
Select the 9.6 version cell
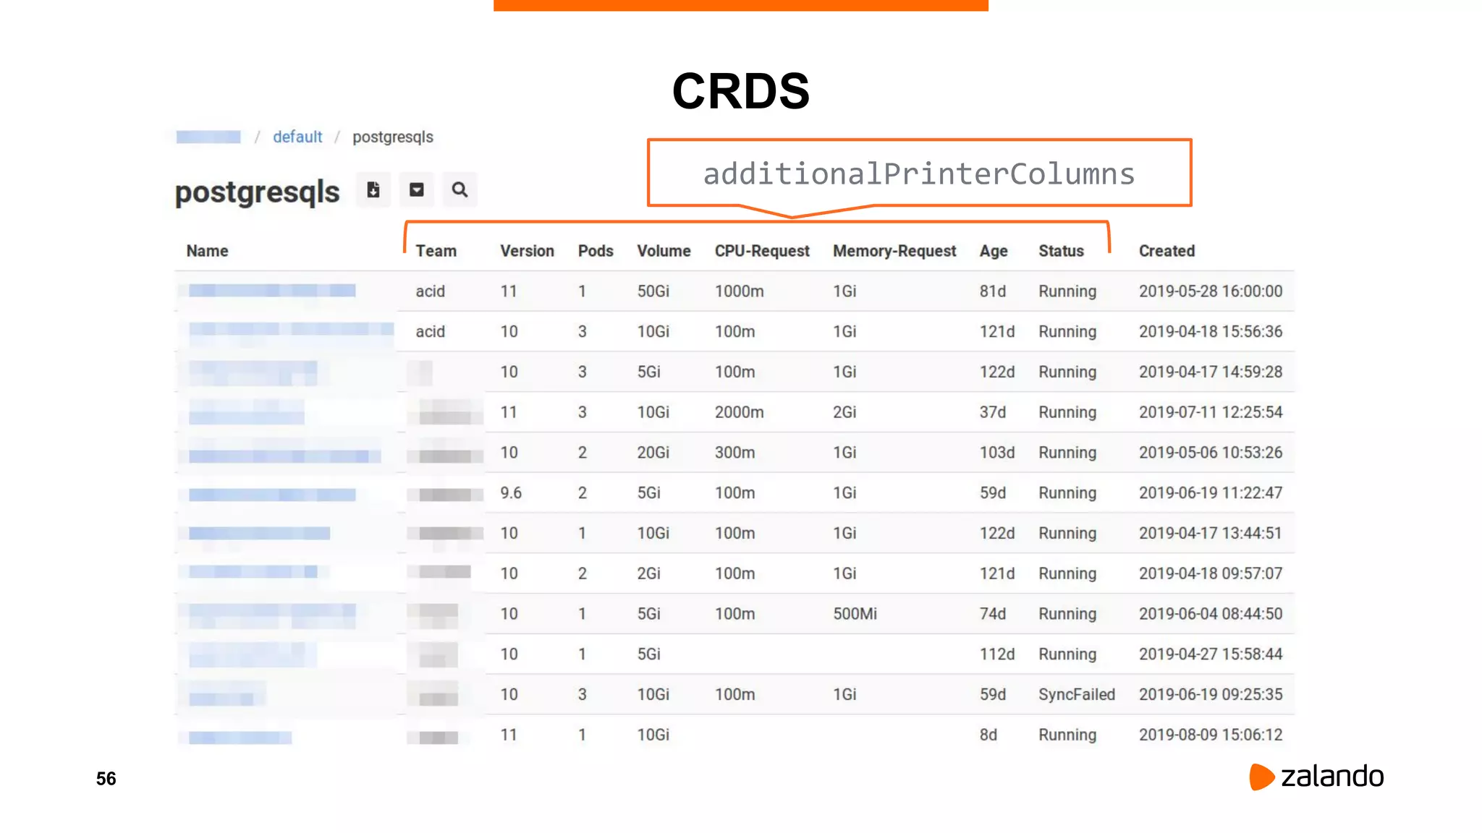[x=511, y=493]
